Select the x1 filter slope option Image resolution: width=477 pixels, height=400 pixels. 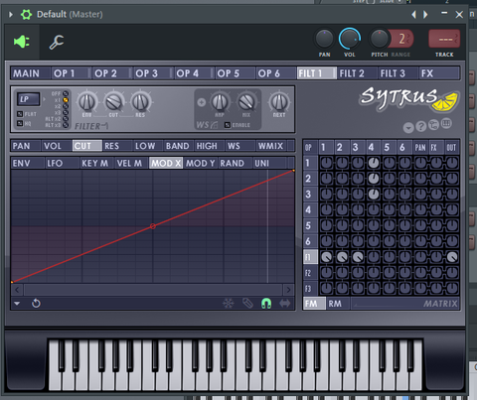66,100
